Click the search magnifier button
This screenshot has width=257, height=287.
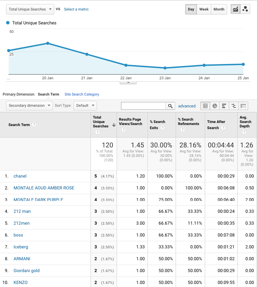click(170, 106)
